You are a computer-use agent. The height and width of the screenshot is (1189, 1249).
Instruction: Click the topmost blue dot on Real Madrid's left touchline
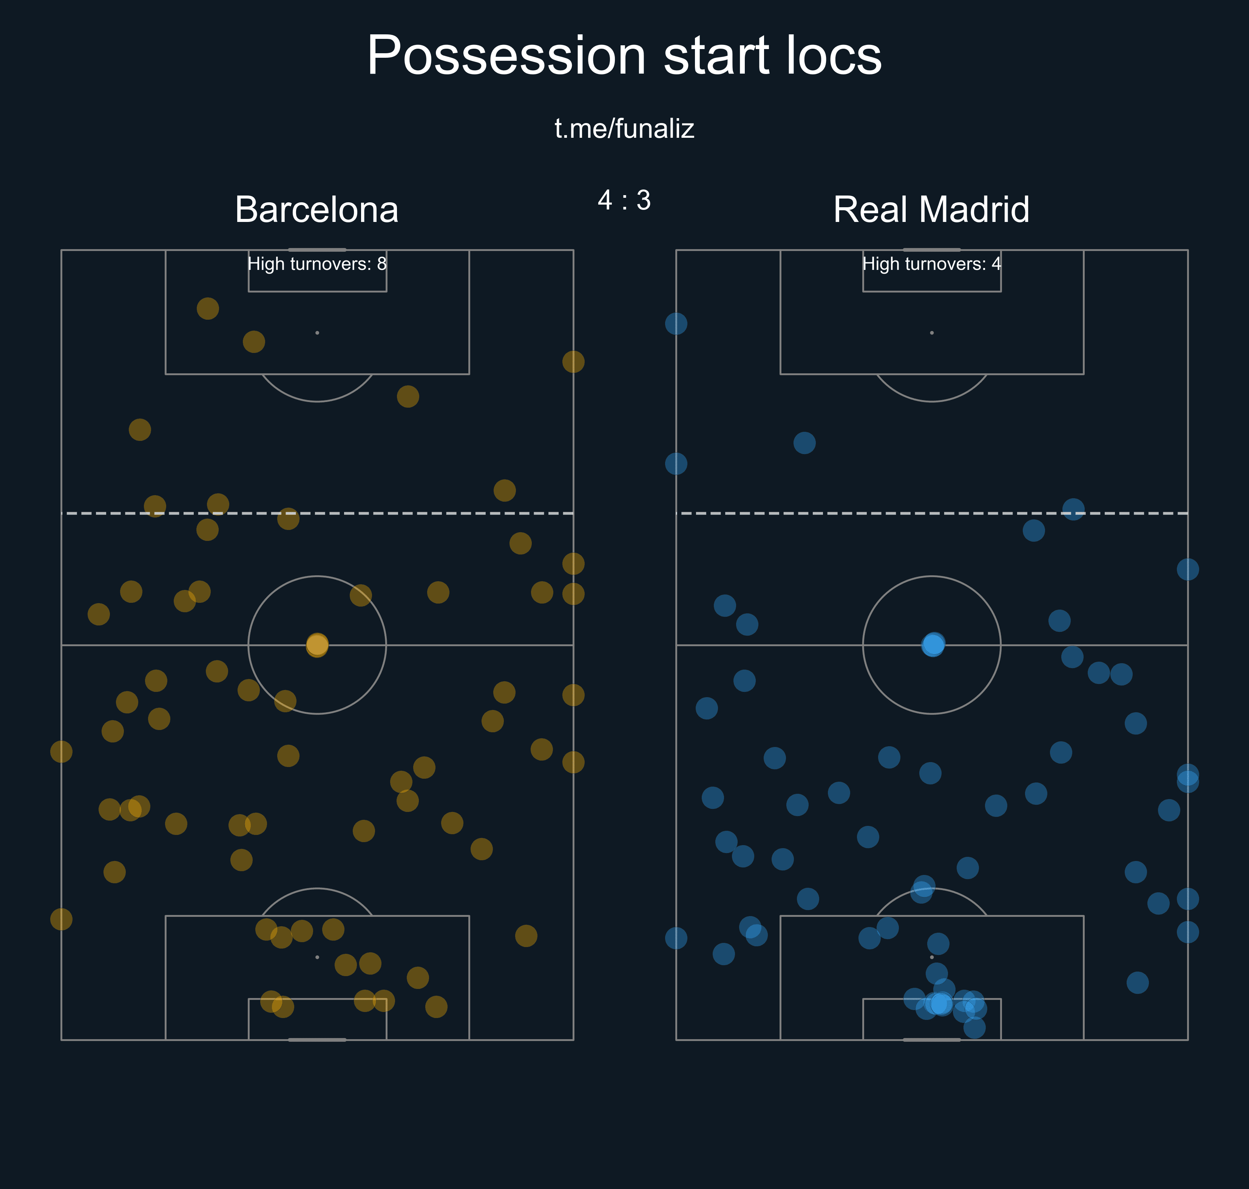(676, 323)
